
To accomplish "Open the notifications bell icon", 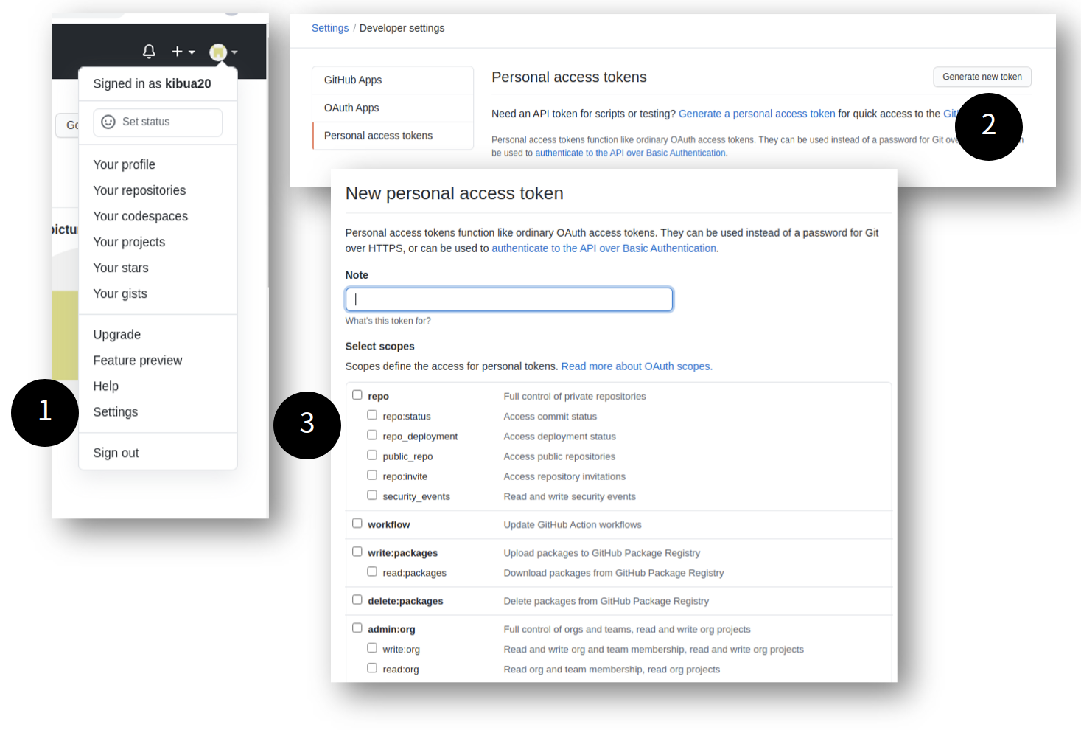I will [x=149, y=52].
